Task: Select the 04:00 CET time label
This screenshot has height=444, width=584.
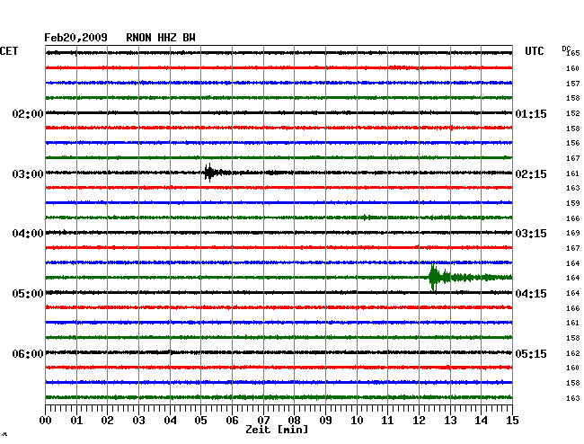Action: [28, 234]
